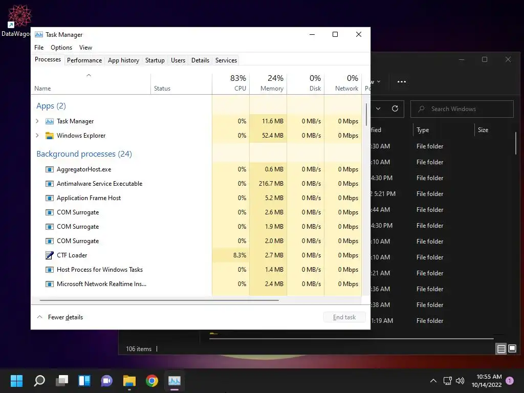Open the Options menu

[61, 48]
